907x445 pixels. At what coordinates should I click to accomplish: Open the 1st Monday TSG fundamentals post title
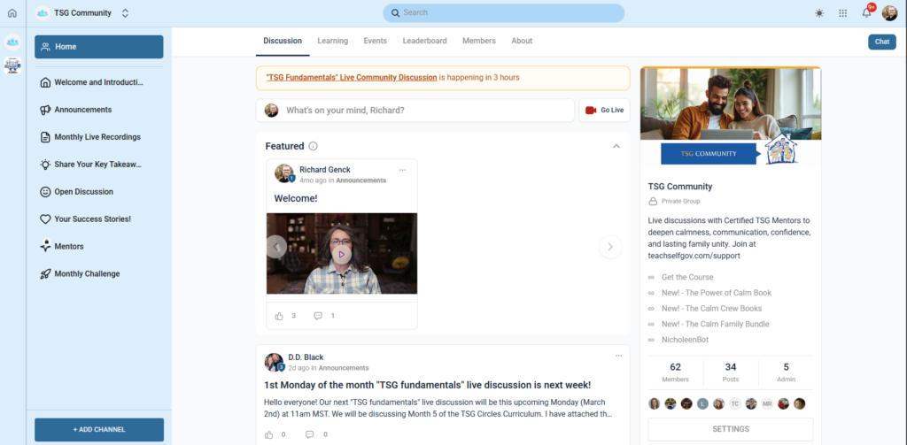click(428, 385)
